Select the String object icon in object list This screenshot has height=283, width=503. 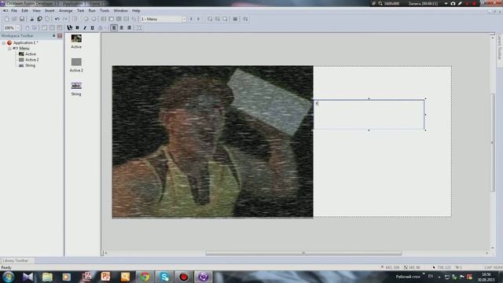[x=76, y=86]
